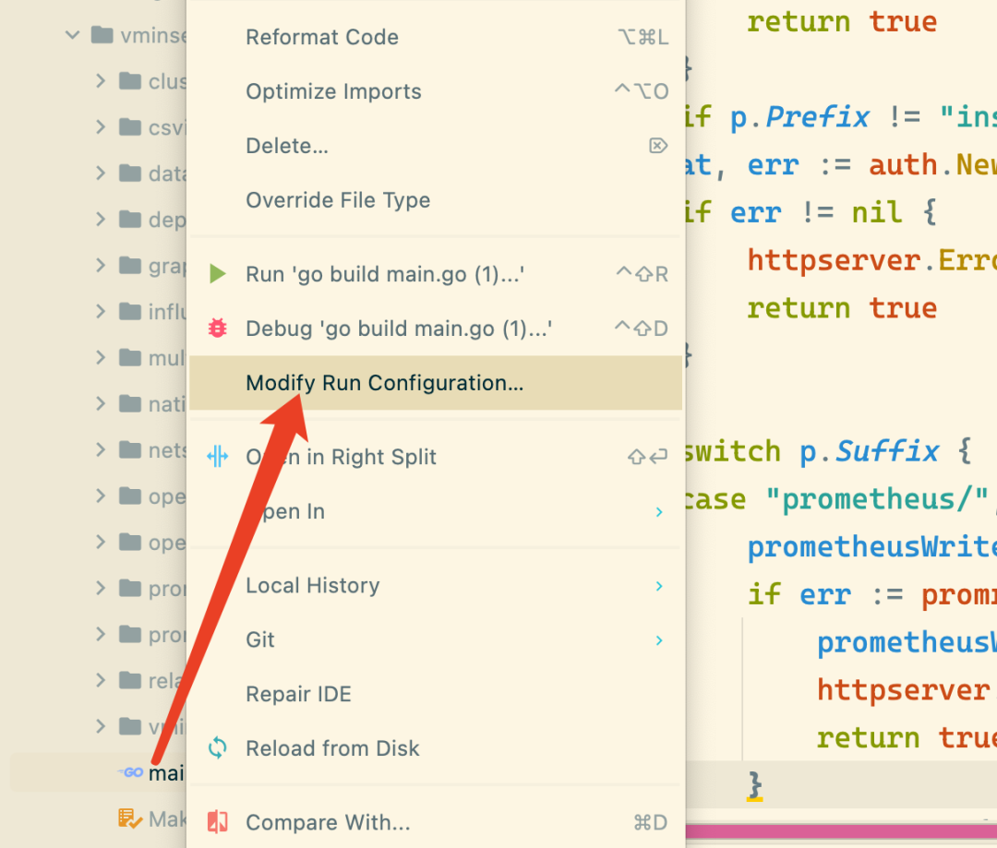This screenshot has width=997, height=848.
Task: Choose Modify Run Configuration from the menu
Action: tap(384, 383)
